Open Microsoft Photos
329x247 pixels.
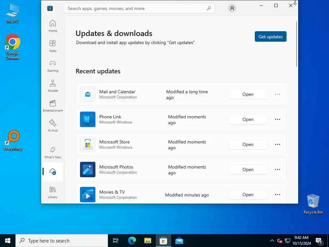248,169
